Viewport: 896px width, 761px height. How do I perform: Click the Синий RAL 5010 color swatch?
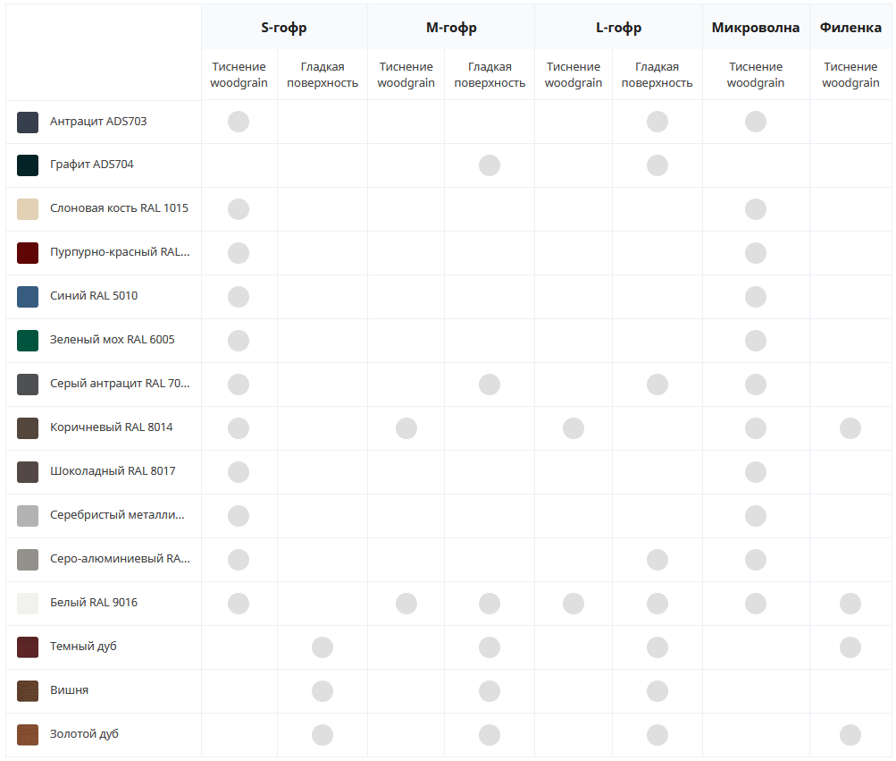coord(28,297)
